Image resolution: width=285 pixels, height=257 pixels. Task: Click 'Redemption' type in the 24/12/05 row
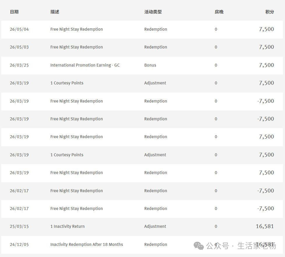click(156, 244)
